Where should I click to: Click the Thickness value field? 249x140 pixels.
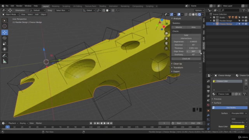point(193,48)
